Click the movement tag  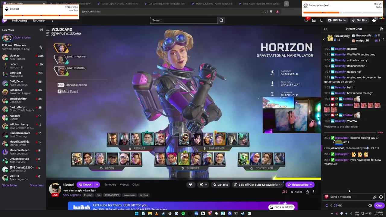129,195
